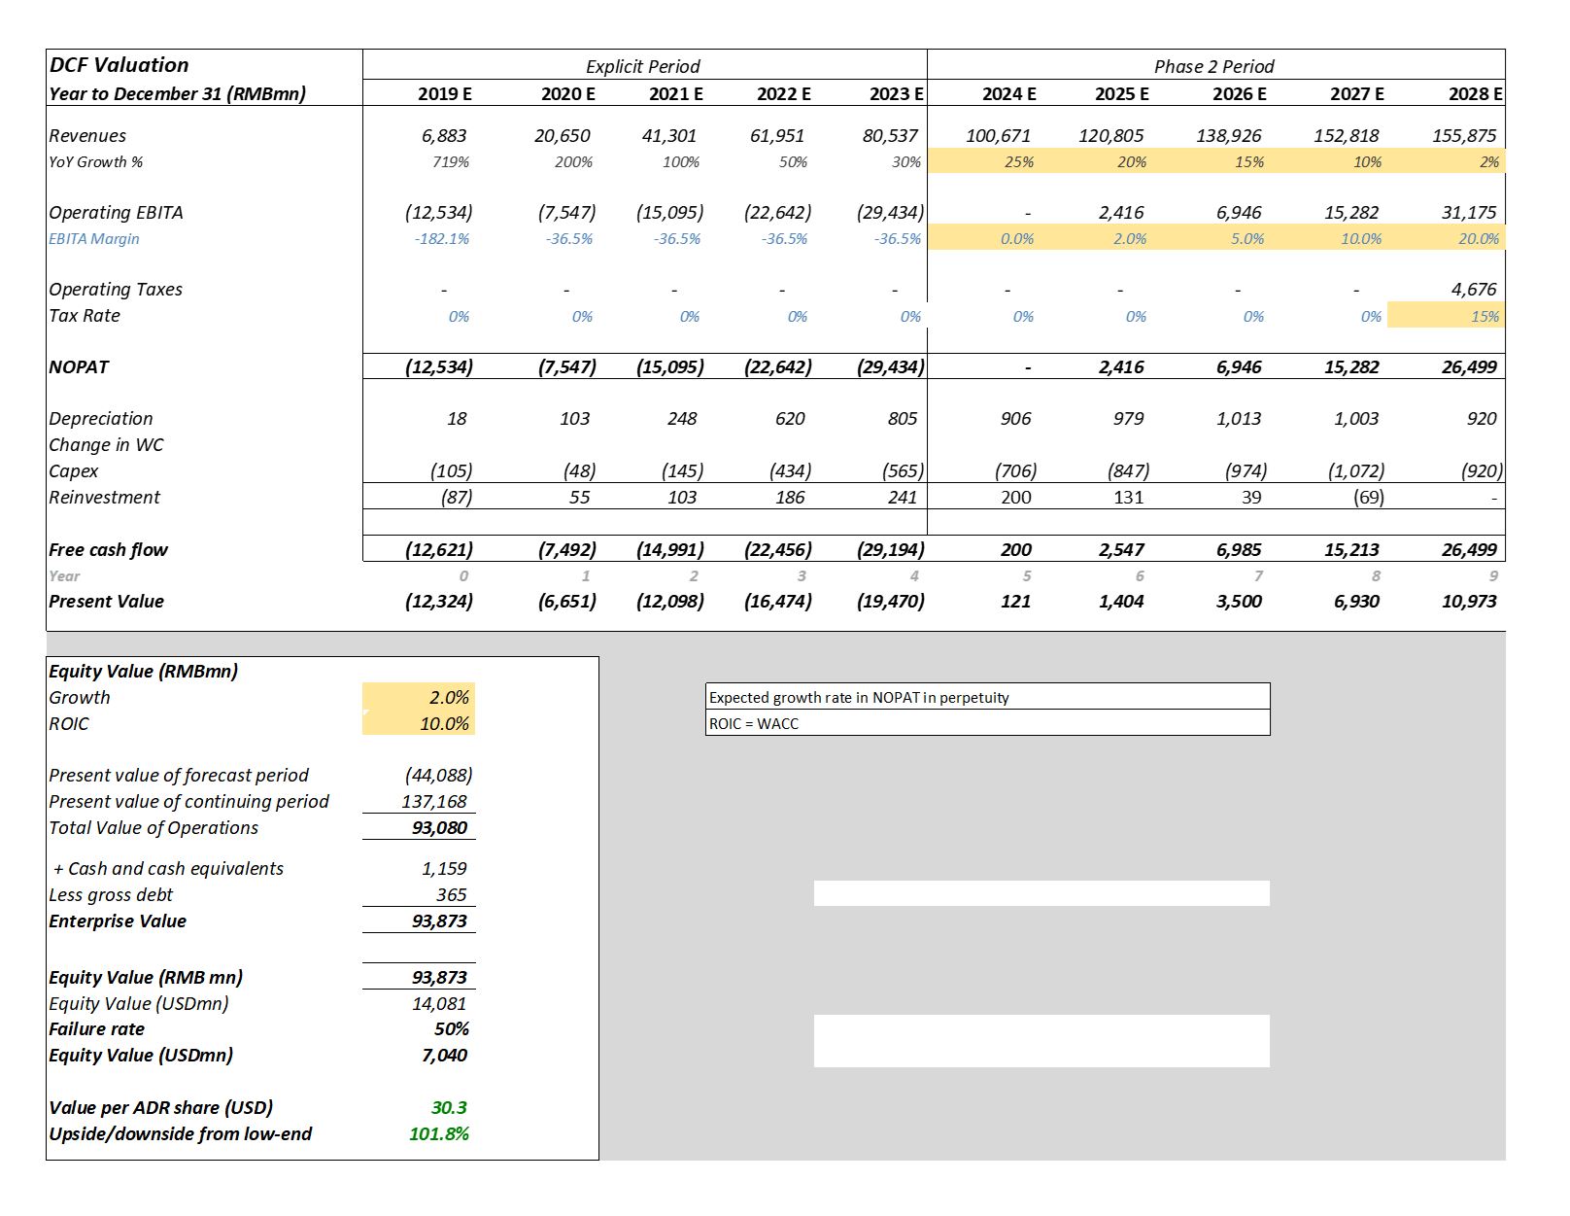Viewport: 1570px width, 1216px height.
Task: Click the continuing period value 137,168
Action: pyautogui.click(x=434, y=801)
